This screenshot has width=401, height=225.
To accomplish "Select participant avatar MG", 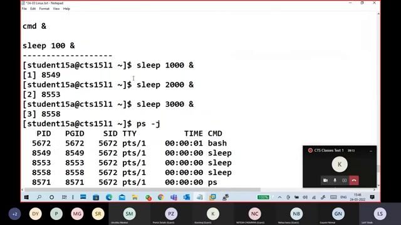I will click(x=77, y=214).
